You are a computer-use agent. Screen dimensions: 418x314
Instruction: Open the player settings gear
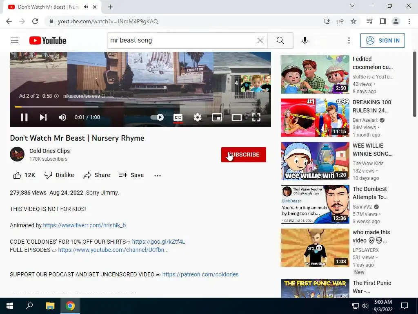click(x=198, y=117)
